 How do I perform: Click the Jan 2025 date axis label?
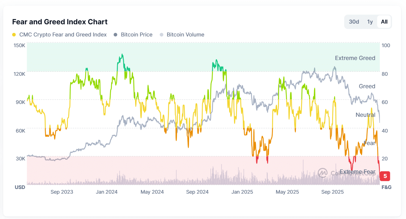242,192
